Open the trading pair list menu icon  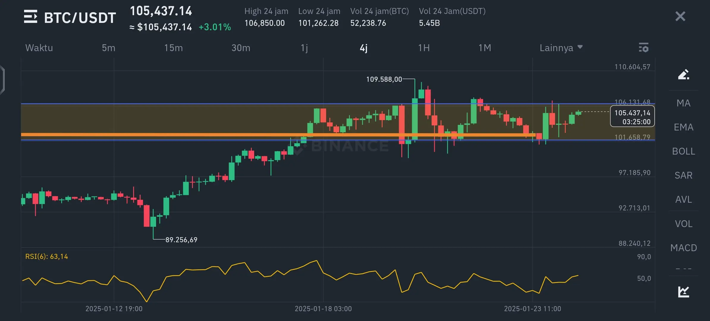[x=31, y=17]
